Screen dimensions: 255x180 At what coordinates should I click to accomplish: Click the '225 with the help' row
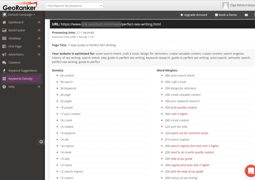pyautogui.click(x=209, y=127)
